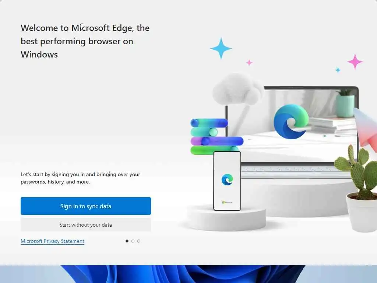Click the purple-blue slider pill graphic
This screenshot has height=283, width=377.
tap(217, 141)
